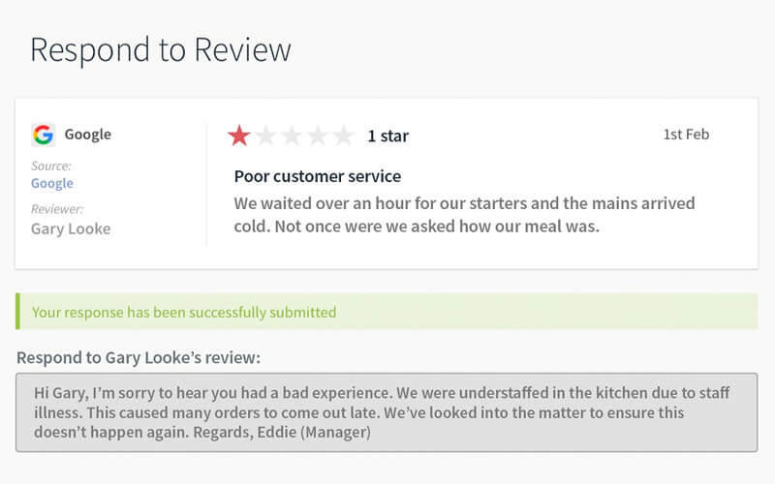The width and height of the screenshot is (775, 484).
Task: Open the Google source link
Action: 52,184
